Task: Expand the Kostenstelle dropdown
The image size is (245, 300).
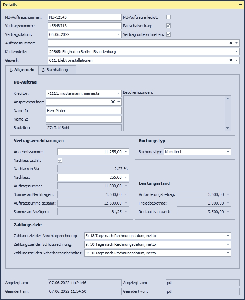Action: (x=236, y=52)
